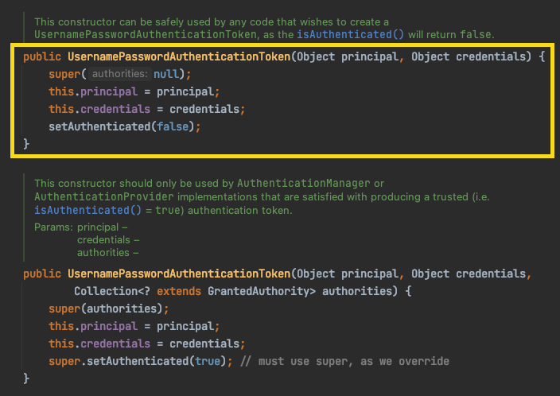
Task: Select the null argument in super call
Action: point(166,74)
